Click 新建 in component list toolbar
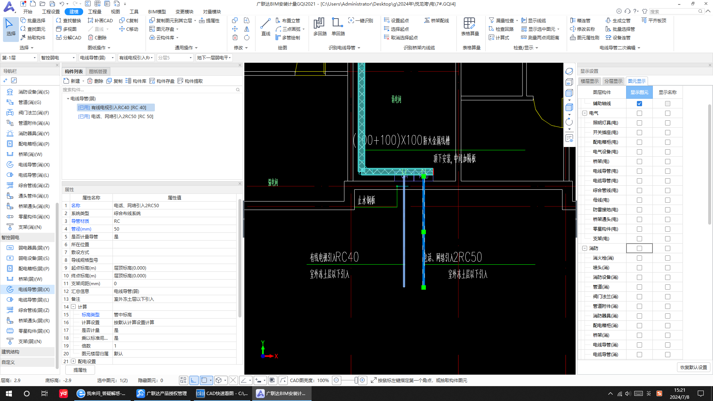Screen dimensions: 713x401 click(72, 81)
